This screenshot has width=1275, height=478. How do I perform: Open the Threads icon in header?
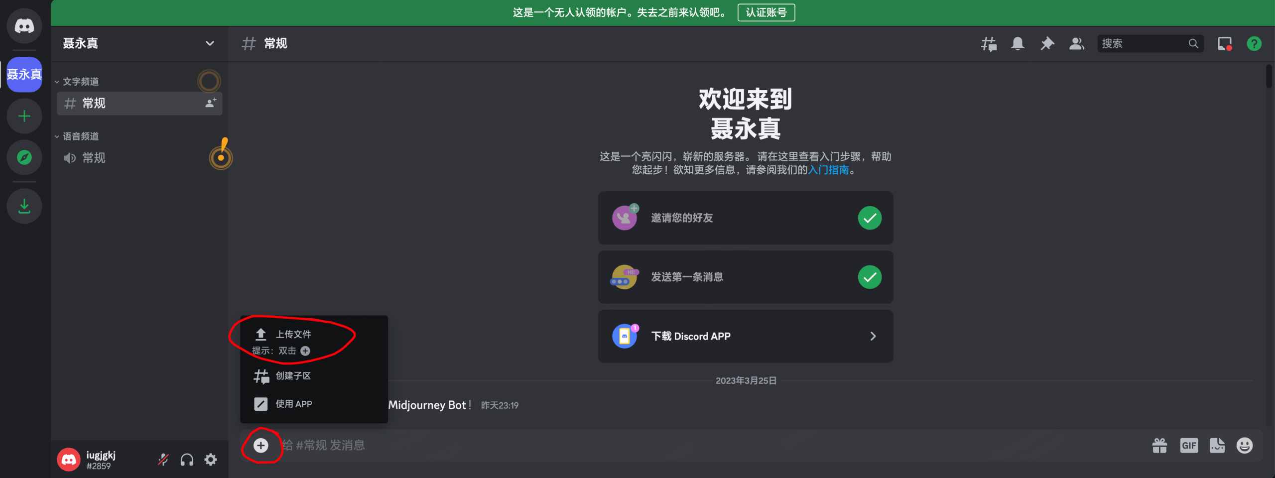[989, 44]
